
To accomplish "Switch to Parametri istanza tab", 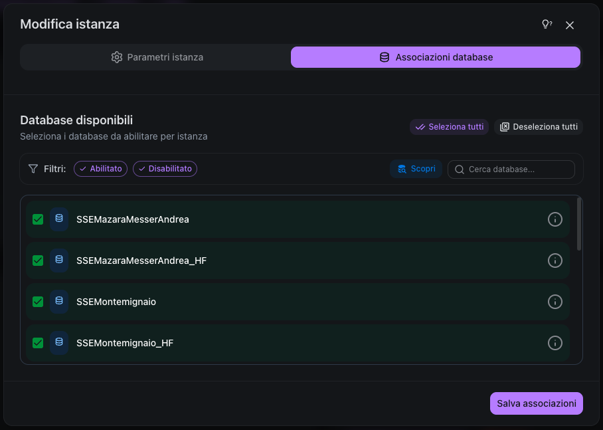I will point(157,57).
